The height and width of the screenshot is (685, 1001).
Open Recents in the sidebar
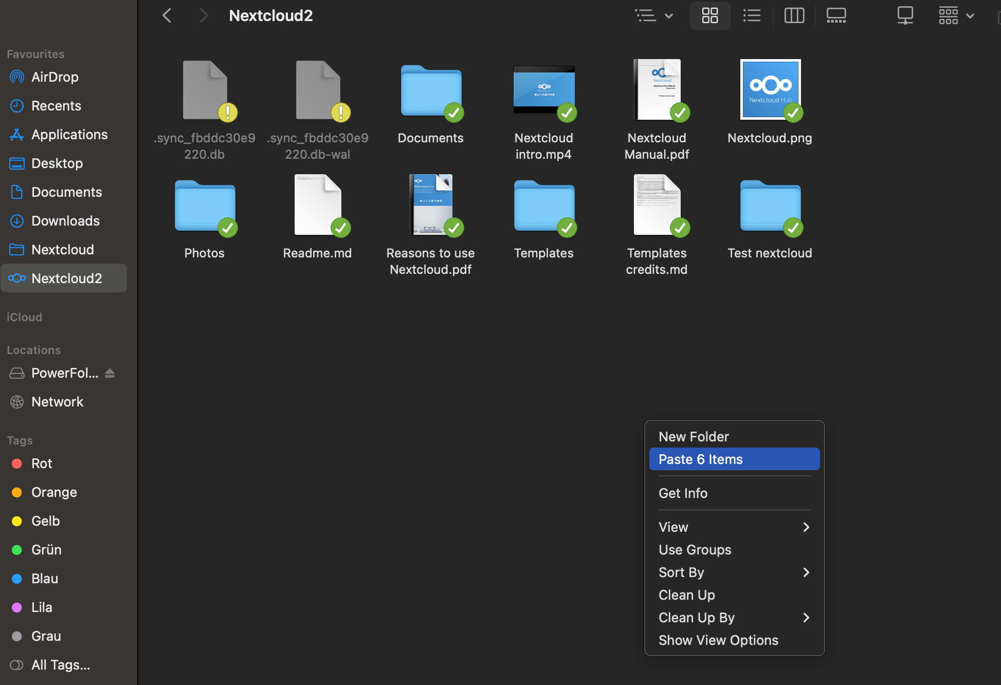pos(64,106)
